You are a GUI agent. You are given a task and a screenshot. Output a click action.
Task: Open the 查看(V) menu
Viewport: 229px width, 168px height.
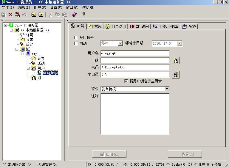click(x=56, y=7)
